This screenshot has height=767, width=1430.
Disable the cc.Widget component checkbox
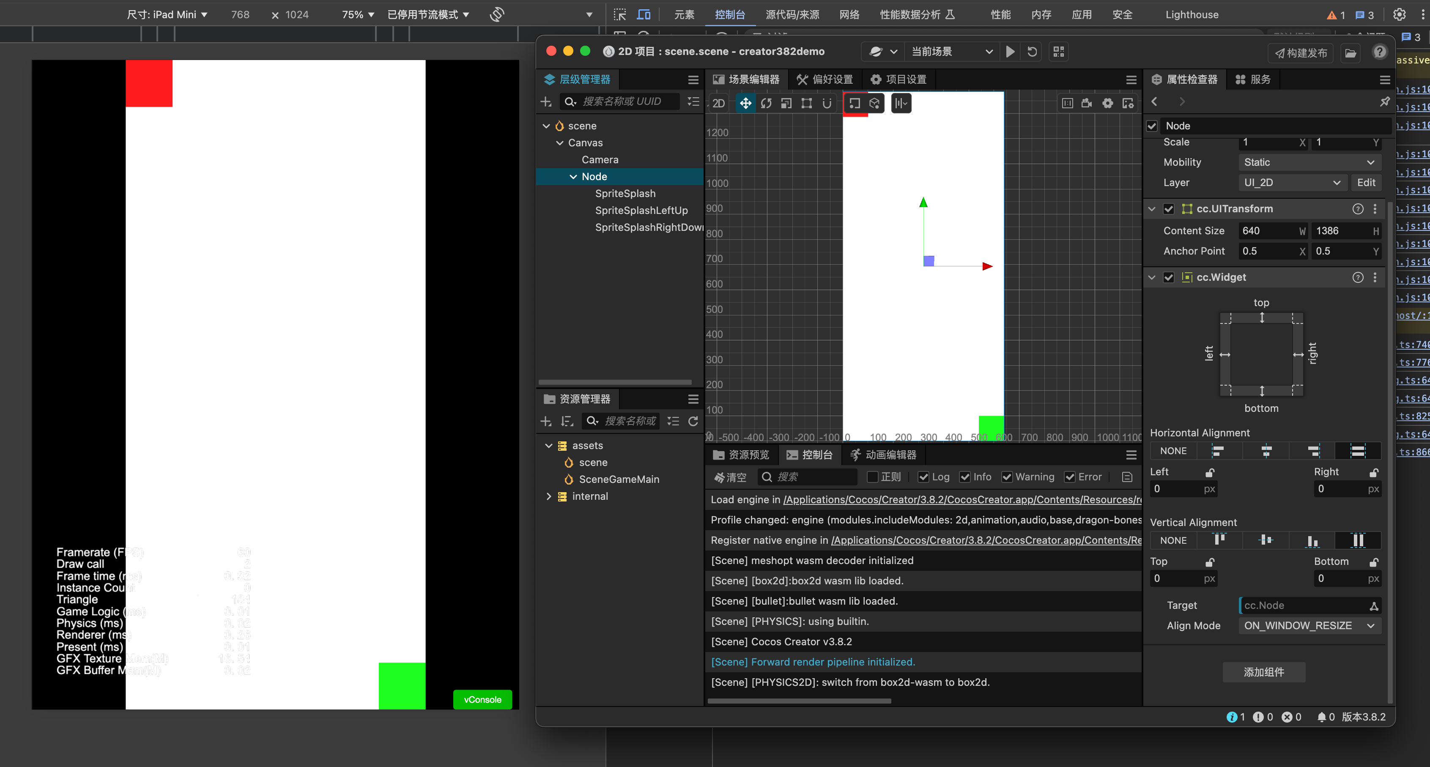pos(1169,277)
